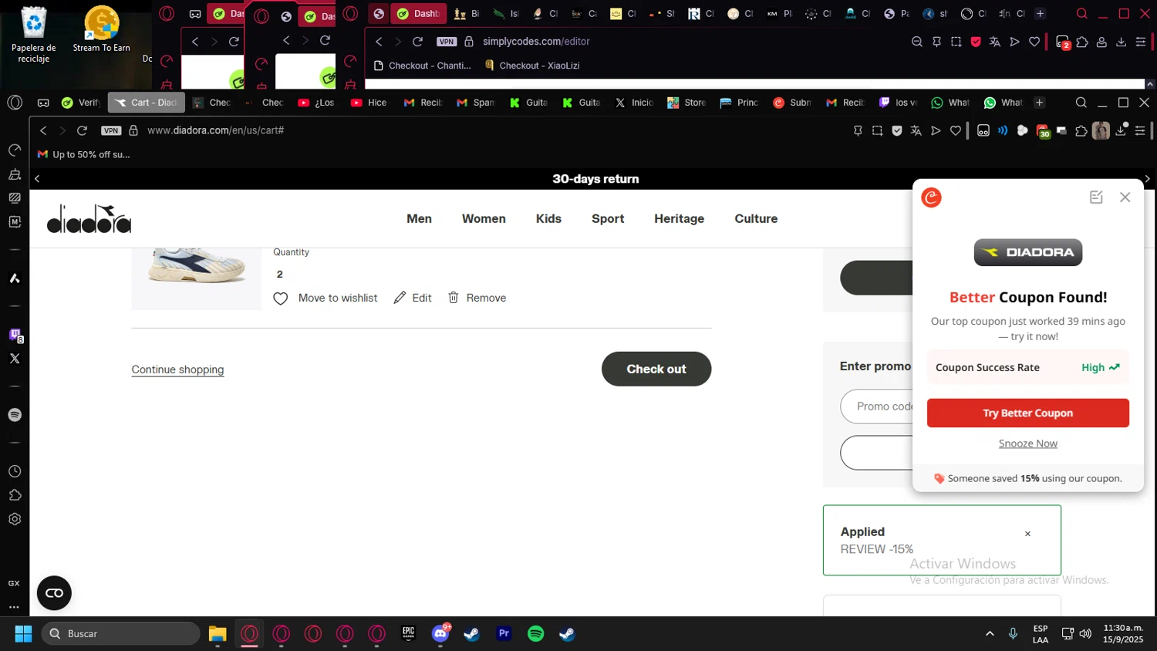Viewport: 1157px width, 651px height.
Task: Open Checkout - XiaoLizi bookmark in simplycodes window
Action: [x=531, y=66]
